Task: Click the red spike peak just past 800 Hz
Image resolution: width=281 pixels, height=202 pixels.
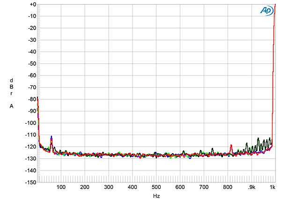Action: pos(231,145)
